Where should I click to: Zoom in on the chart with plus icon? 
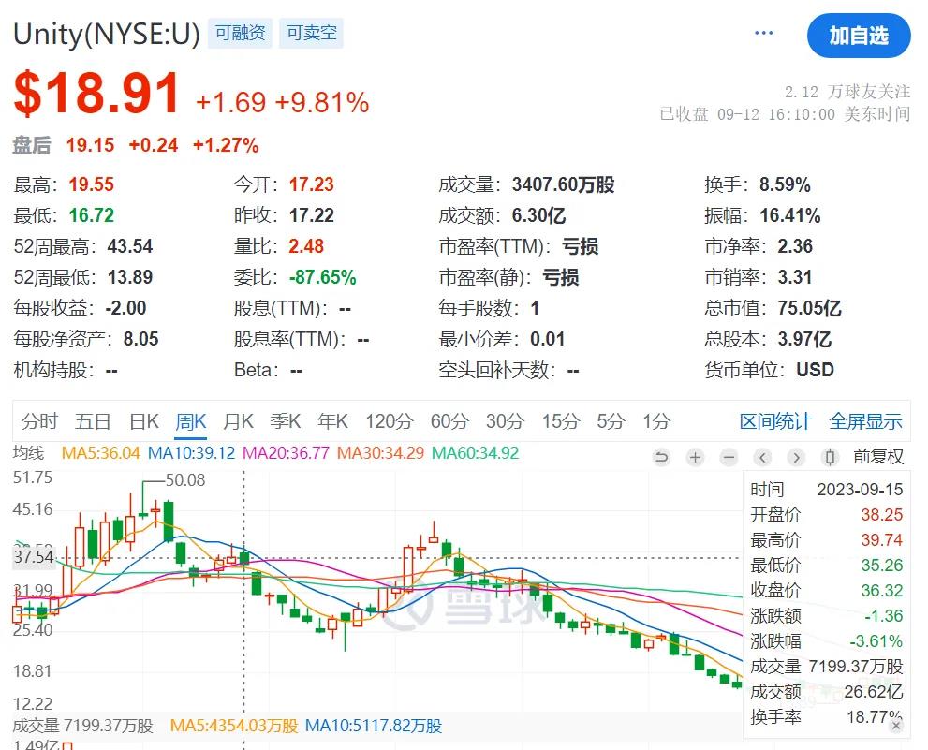click(x=695, y=458)
